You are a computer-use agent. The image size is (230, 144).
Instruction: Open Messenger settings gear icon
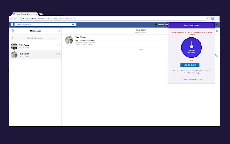12,31
